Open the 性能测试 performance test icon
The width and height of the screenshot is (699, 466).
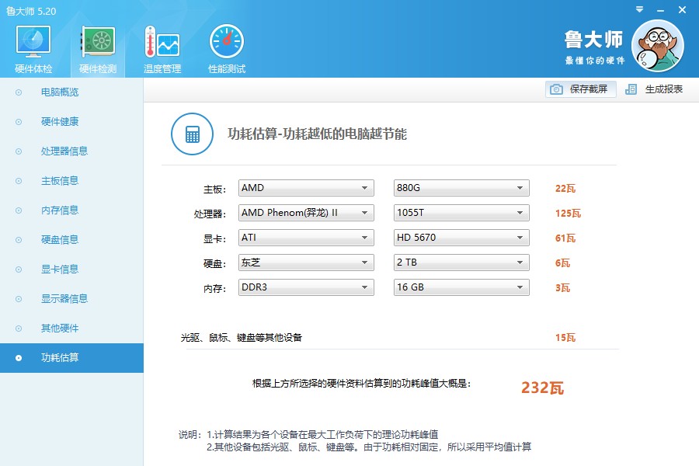[226, 42]
